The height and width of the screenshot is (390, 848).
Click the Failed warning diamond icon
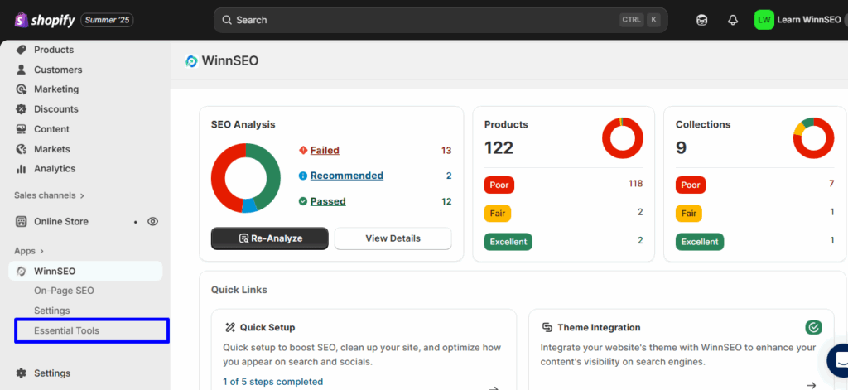point(303,151)
